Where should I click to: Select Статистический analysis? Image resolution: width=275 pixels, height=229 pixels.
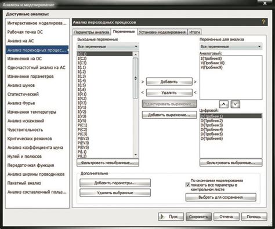(x=37, y=94)
